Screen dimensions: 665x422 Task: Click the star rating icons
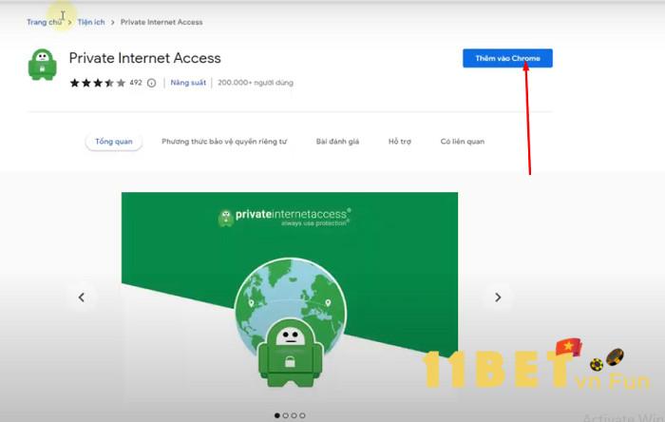(98, 83)
